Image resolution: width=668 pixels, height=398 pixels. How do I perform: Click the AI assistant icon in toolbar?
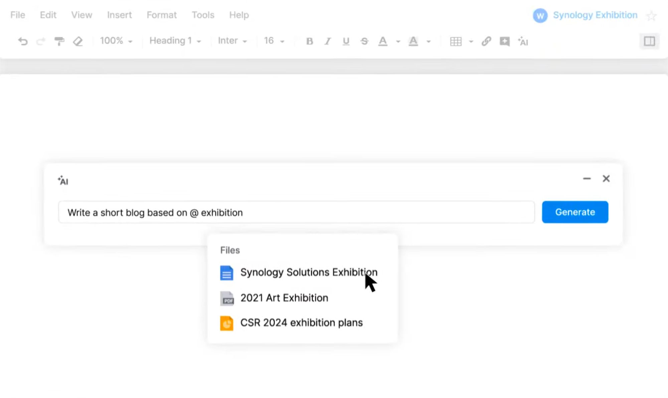[523, 41]
